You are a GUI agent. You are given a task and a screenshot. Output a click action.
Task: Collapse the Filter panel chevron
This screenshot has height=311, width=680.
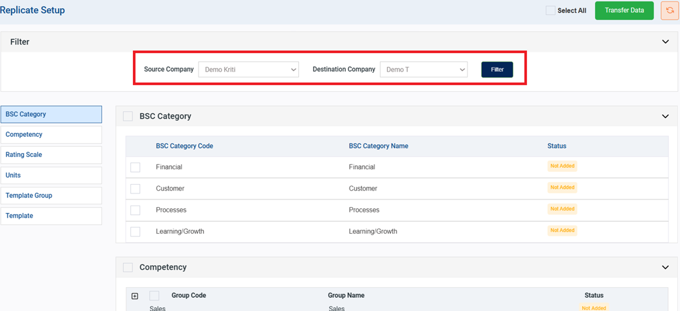coord(665,42)
